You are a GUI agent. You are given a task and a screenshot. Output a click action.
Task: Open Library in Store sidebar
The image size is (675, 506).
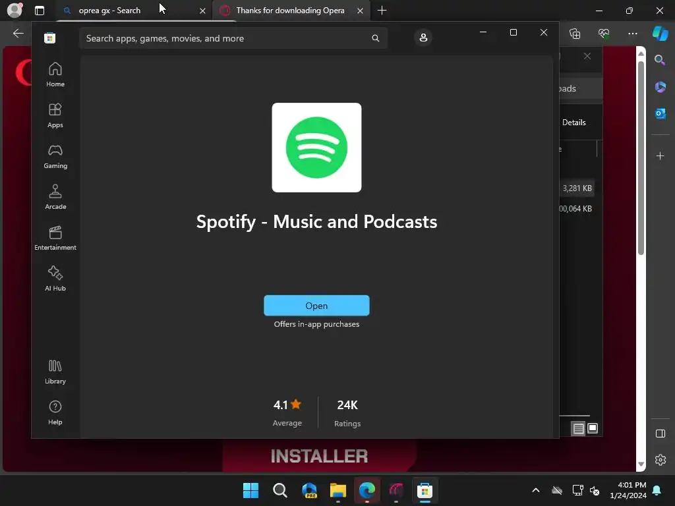[x=55, y=372]
